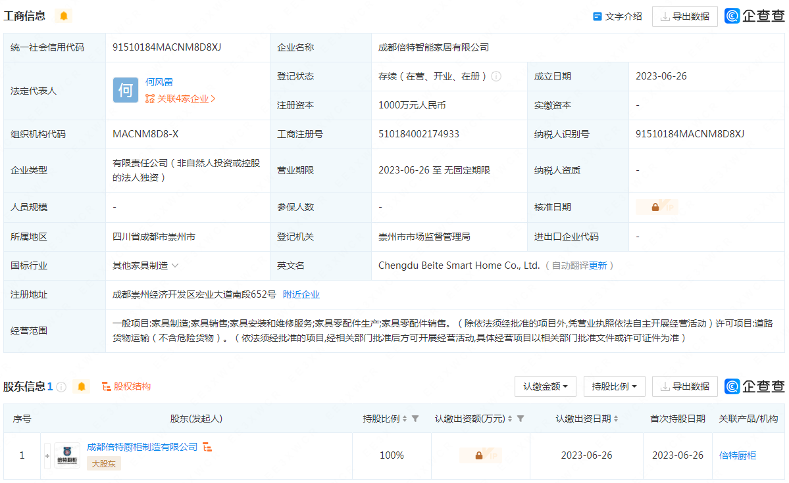Viewport: 789px width, 483px height.
Task: Click 导出数据 button in 工商信息 header
Action: [684, 16]
